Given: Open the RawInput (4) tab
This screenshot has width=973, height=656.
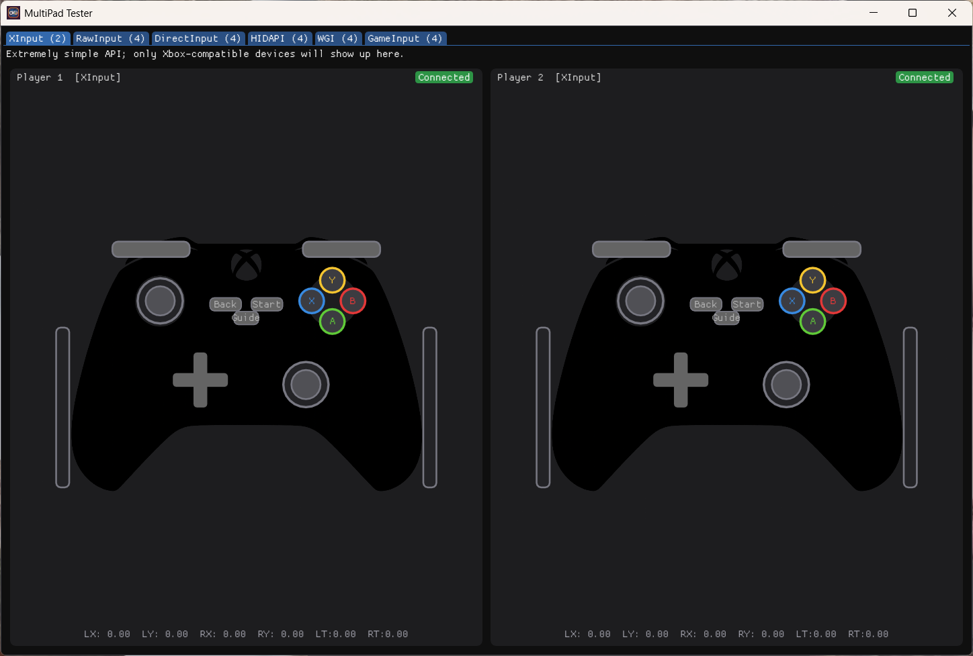Looking at the screenshot, I should coord(110,38).
